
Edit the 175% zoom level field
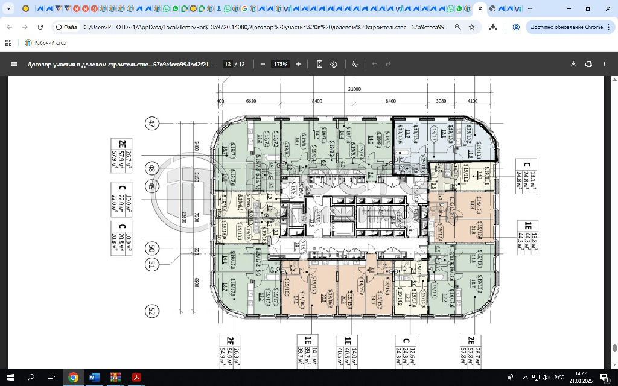(280, 64)
